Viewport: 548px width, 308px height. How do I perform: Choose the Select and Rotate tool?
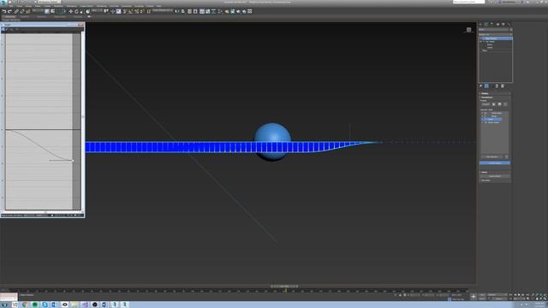76,11
